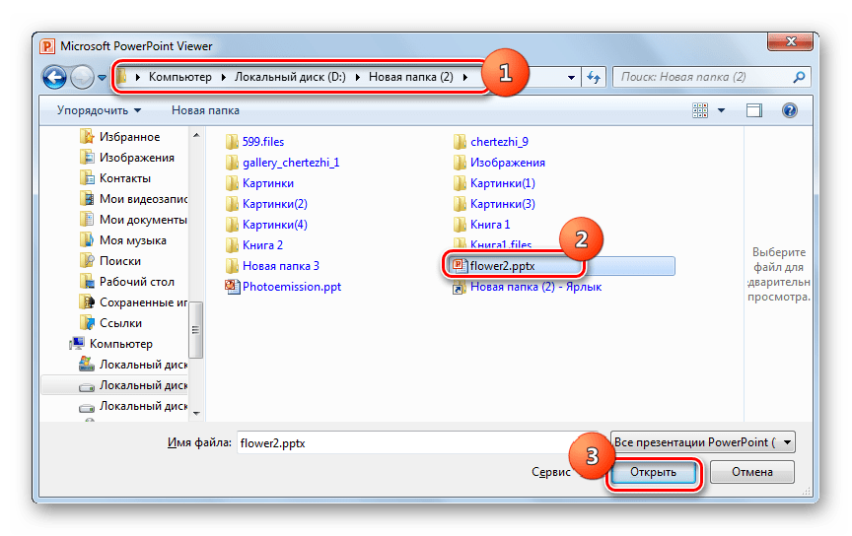Click the Help question mark icon
Viewport: 852px width, 536px height.
tap(790, 110)
